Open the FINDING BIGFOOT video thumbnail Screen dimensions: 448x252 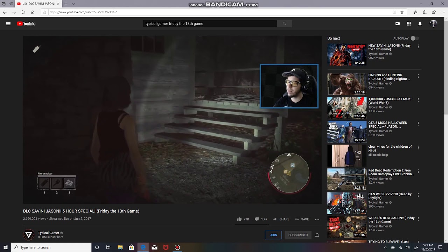[x=347, y=84]
